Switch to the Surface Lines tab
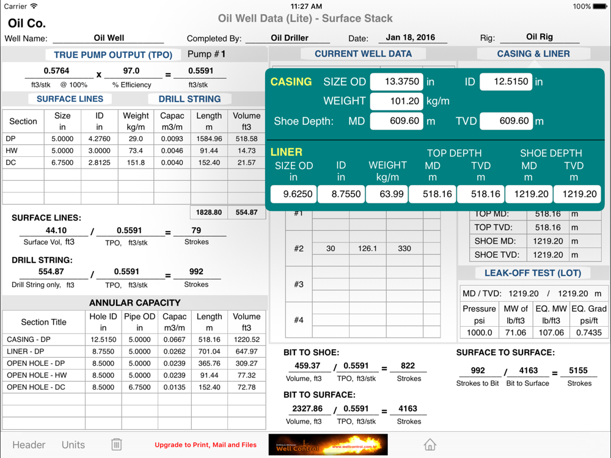The height and width of the screenshot is (458, 611). point(70,99)
